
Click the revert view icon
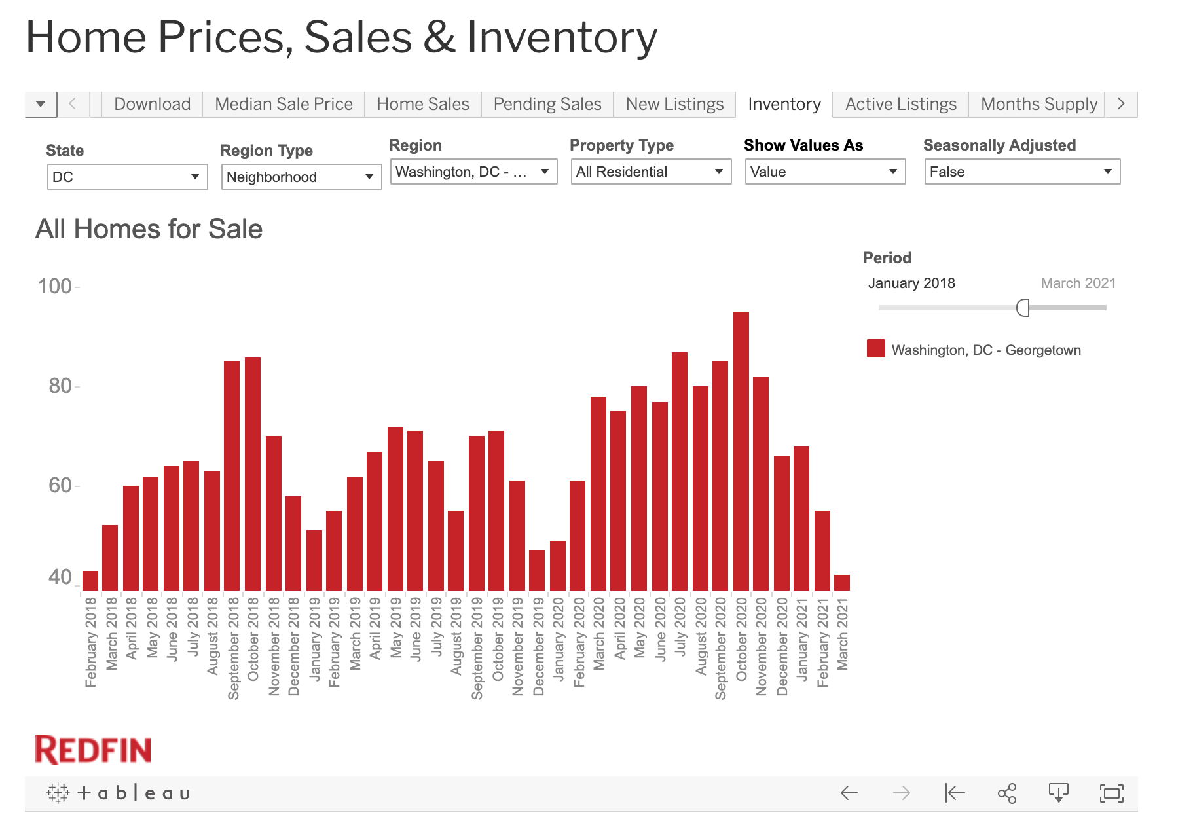coord(955,793)
